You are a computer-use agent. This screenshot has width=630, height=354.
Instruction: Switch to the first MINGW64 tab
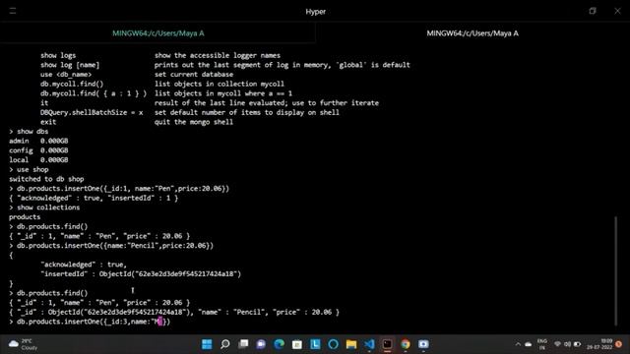(x=157, y=33)
